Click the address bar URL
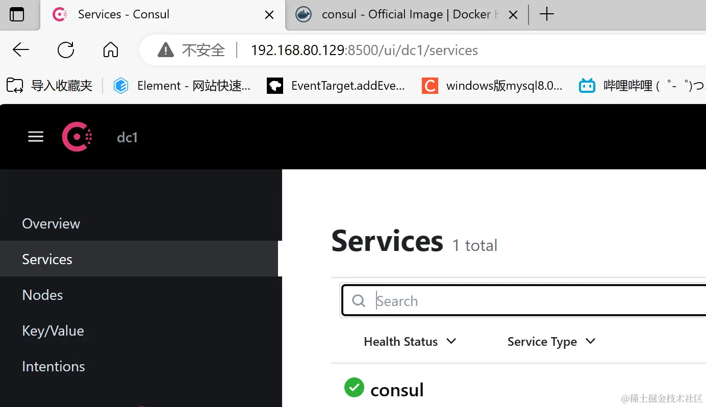The width and height of the screenshot is (706, 407). click(364, 50)
